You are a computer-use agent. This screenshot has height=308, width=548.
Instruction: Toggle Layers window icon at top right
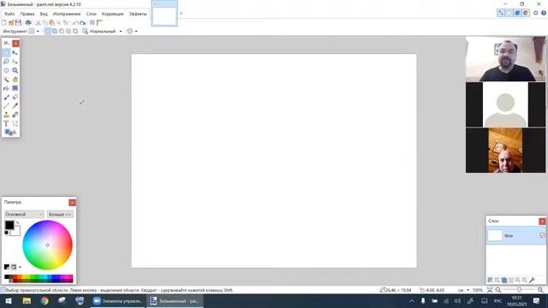point(517,13)
